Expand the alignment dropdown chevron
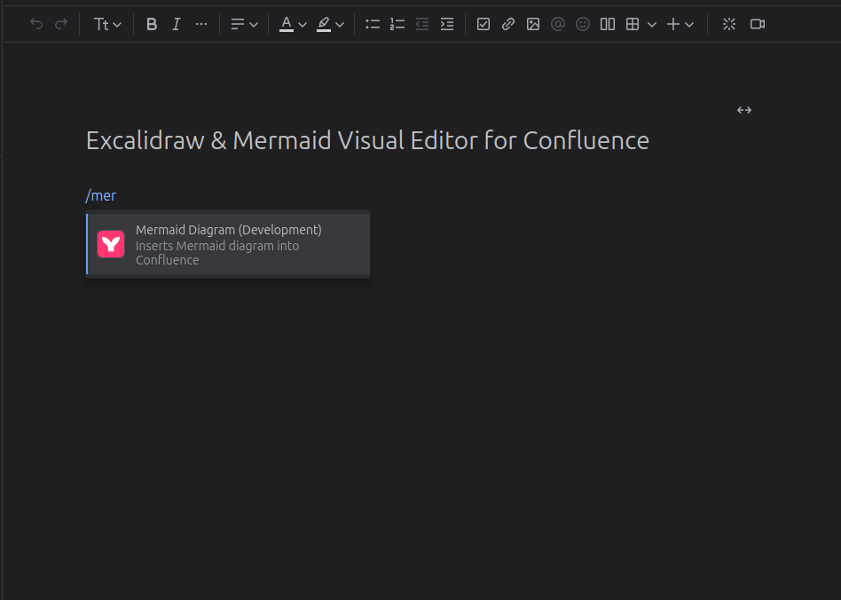Image resolution: width=841 pixels, height=600 pixels. click(254, 25)
